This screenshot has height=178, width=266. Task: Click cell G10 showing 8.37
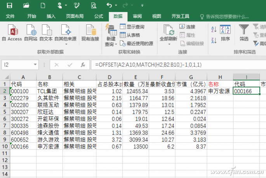[x=191, y=147]
